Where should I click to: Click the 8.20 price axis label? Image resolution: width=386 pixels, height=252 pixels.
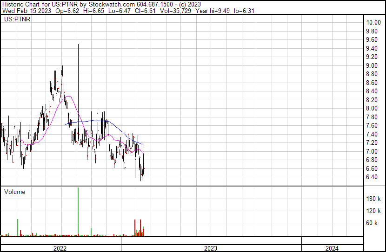pyautogui.click(x=372, y=100)
